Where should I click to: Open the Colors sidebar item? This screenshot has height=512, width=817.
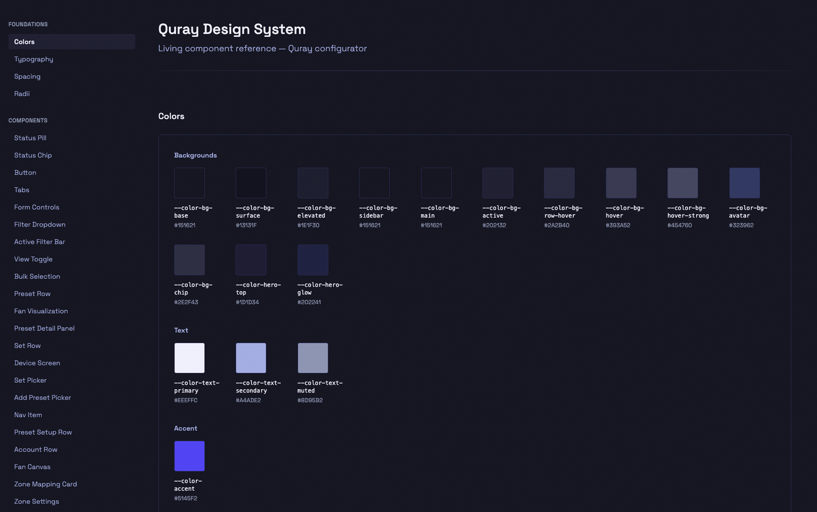(72, 42)
